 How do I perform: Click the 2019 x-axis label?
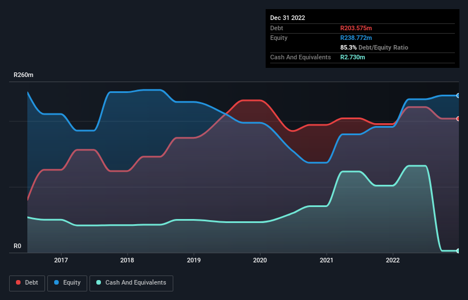[194, 260]
